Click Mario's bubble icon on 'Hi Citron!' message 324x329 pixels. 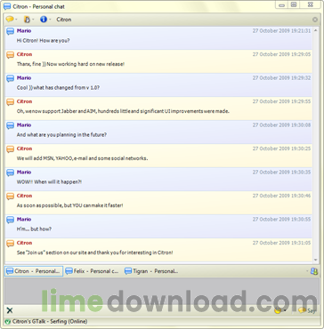[x=11, y=31]
